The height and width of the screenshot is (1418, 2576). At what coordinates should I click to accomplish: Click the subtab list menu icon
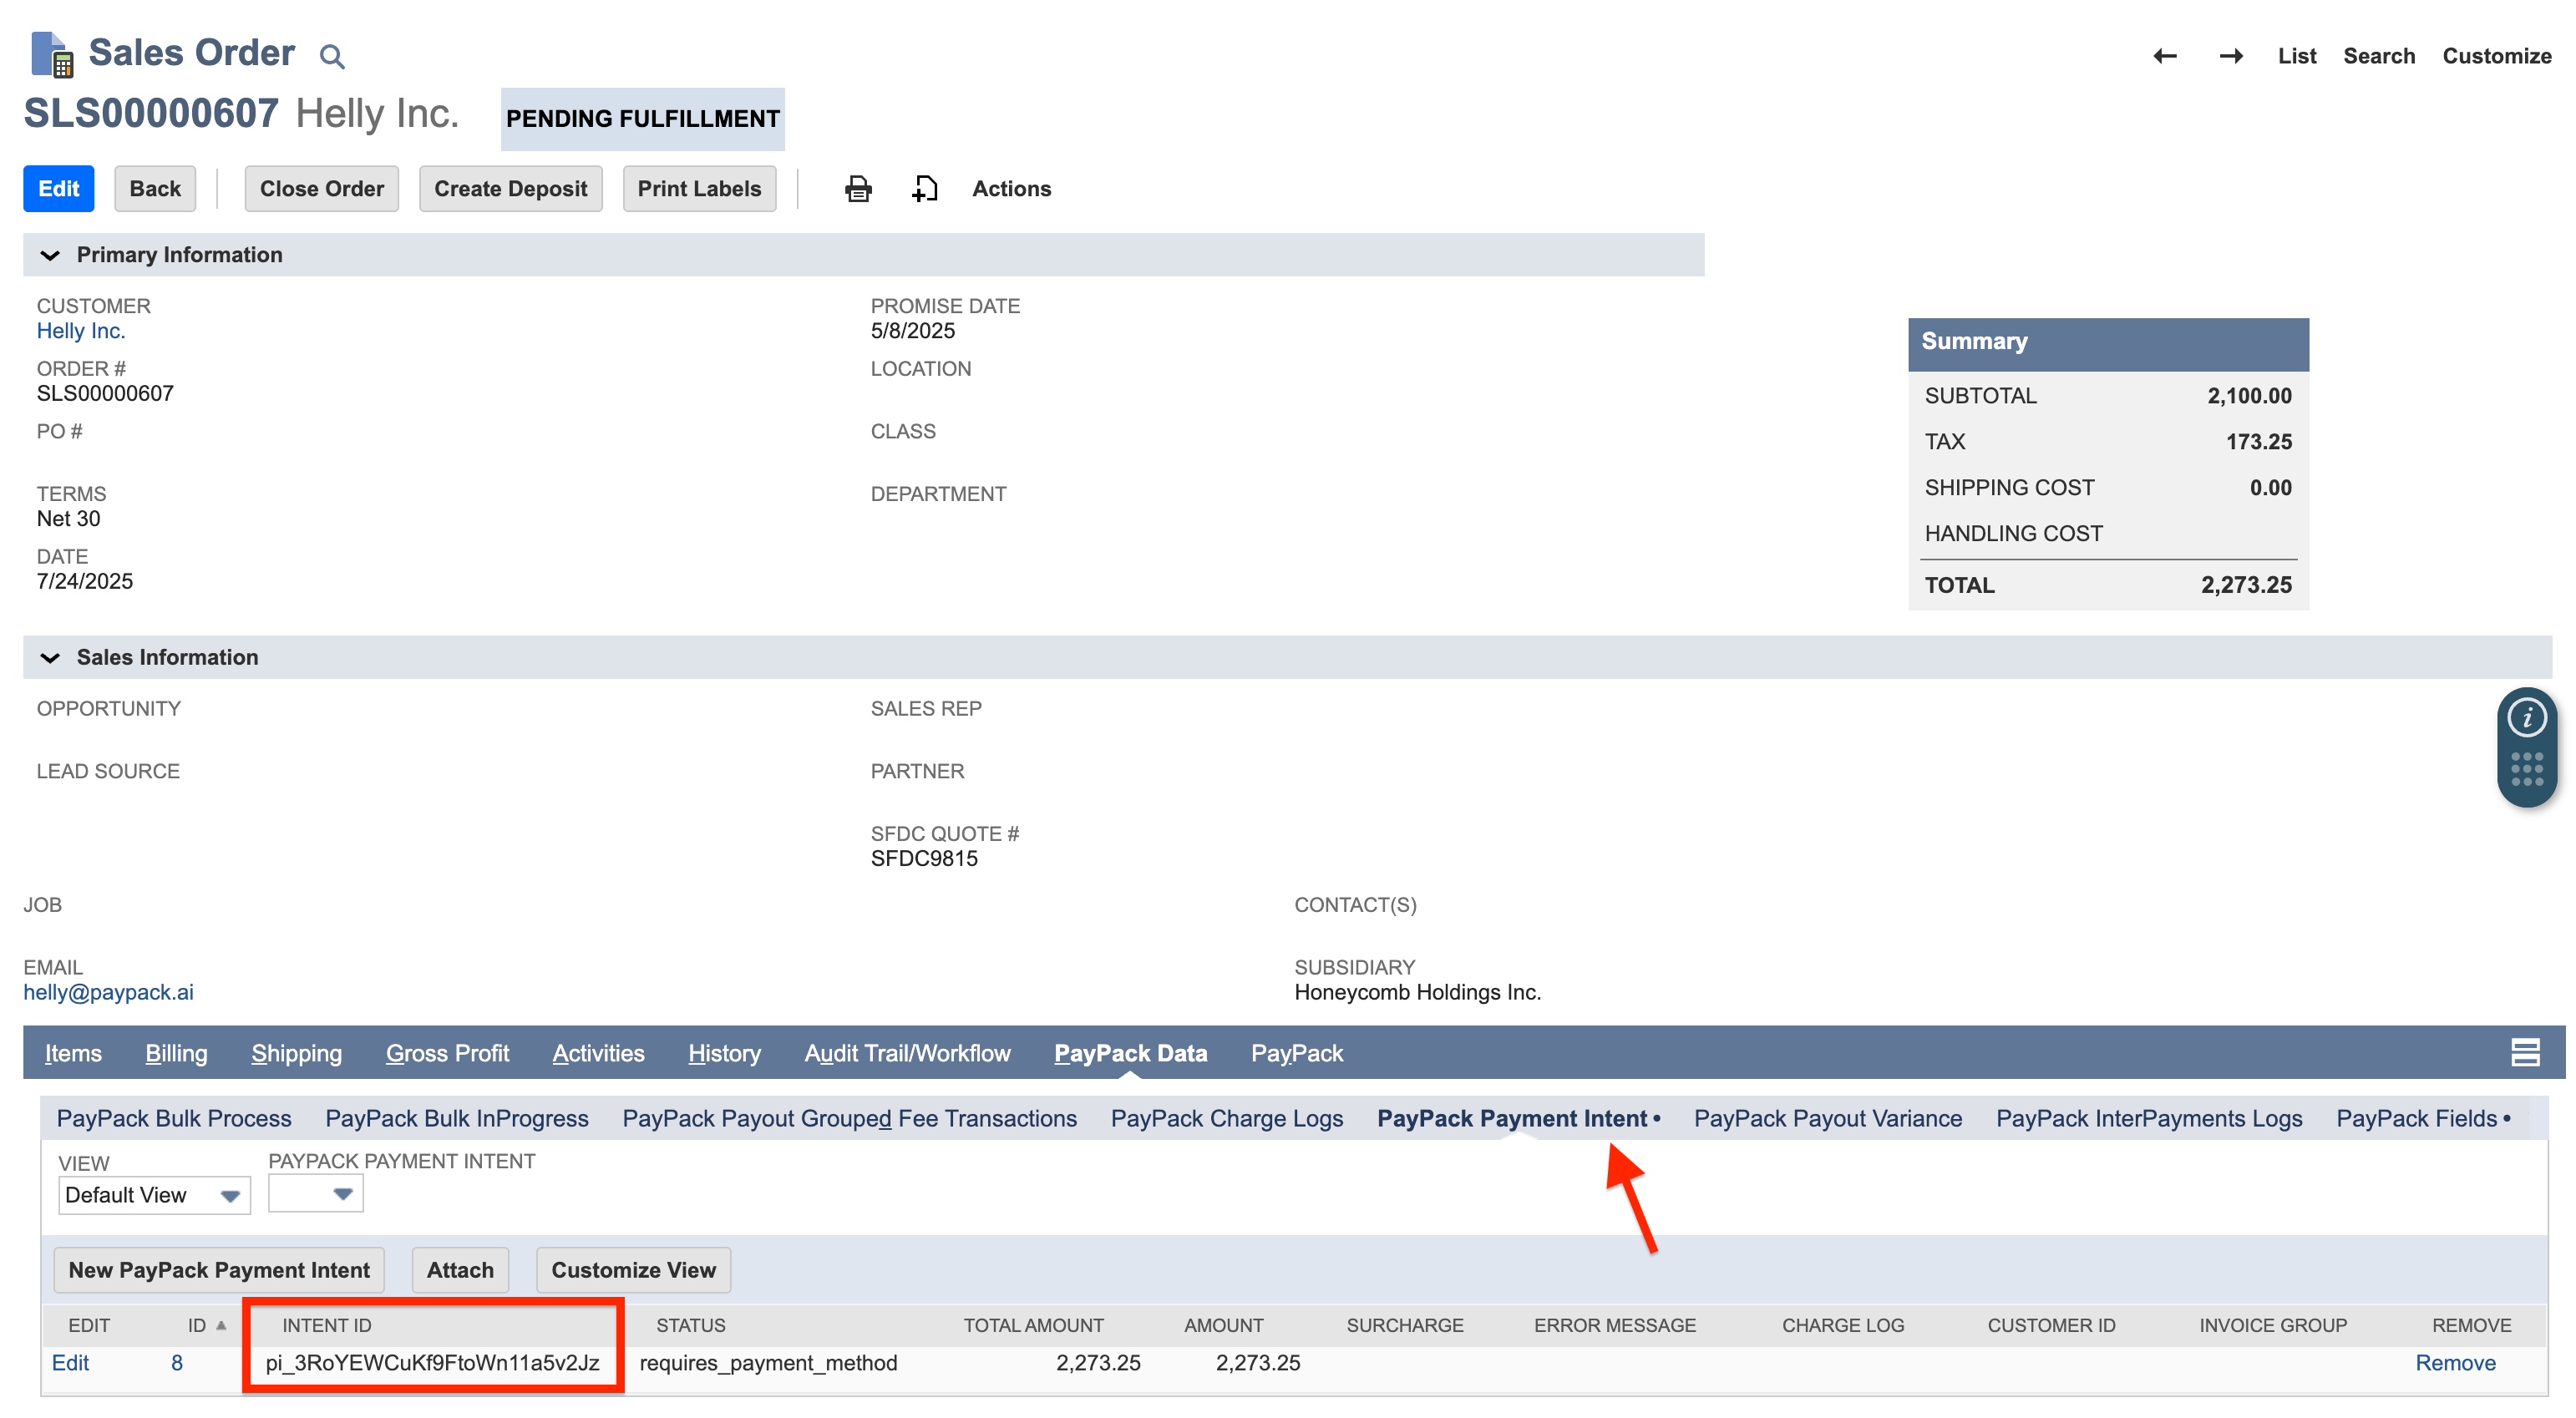pyautogui.click(x=2527, y=1052)
